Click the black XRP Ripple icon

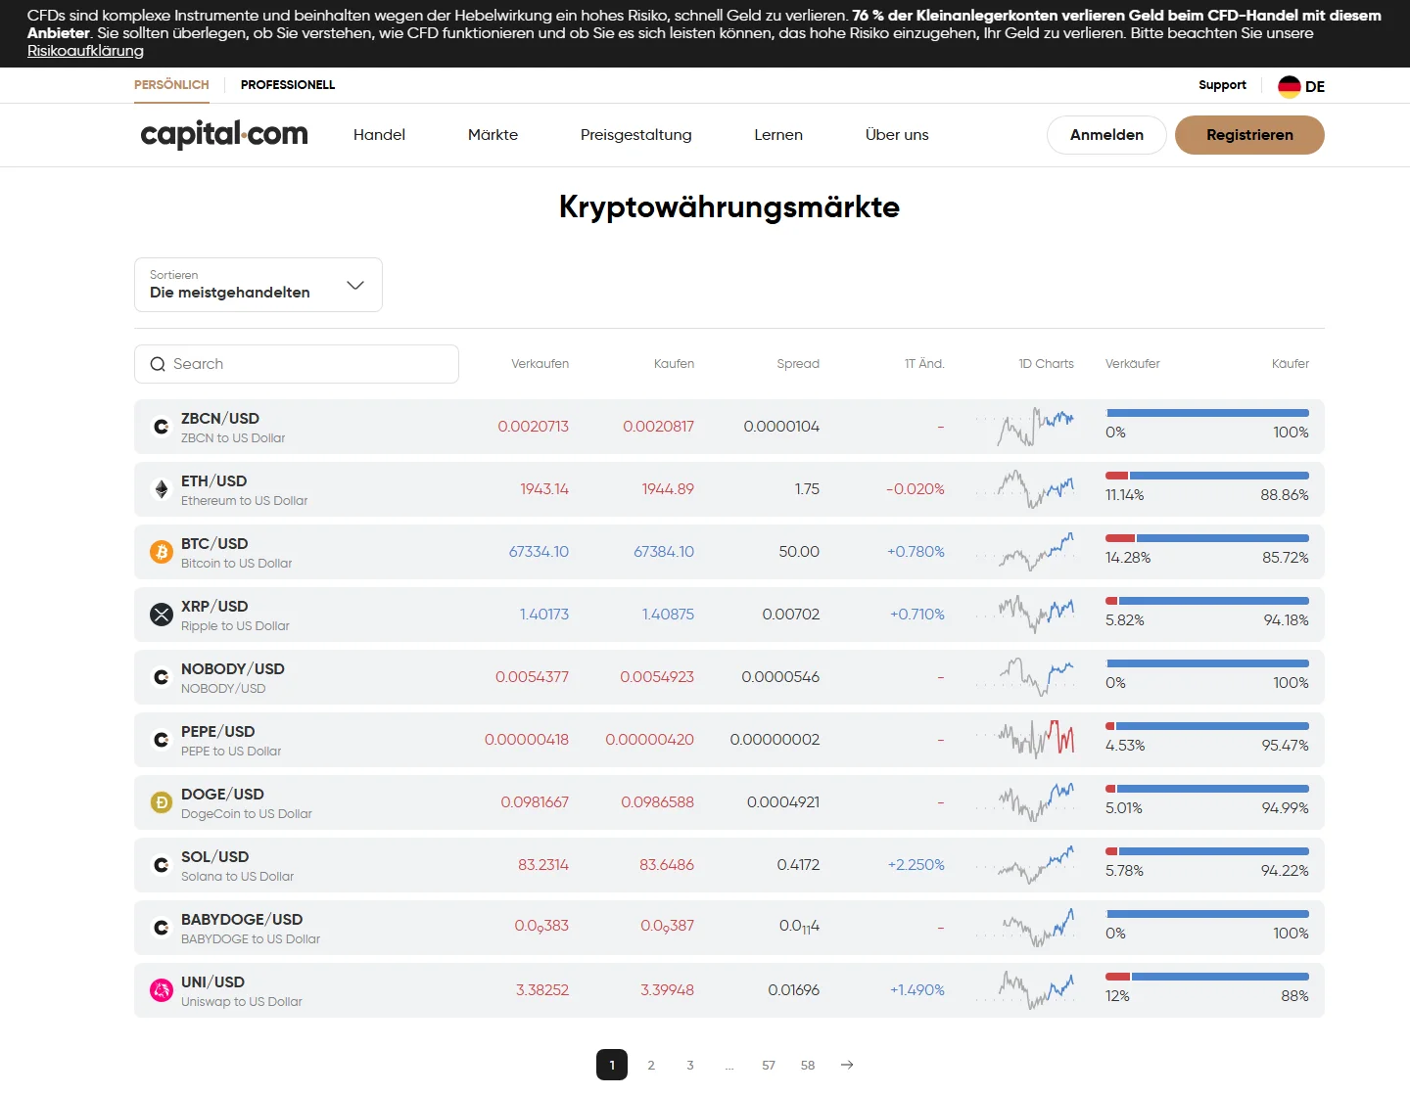(x=162, y=615)
